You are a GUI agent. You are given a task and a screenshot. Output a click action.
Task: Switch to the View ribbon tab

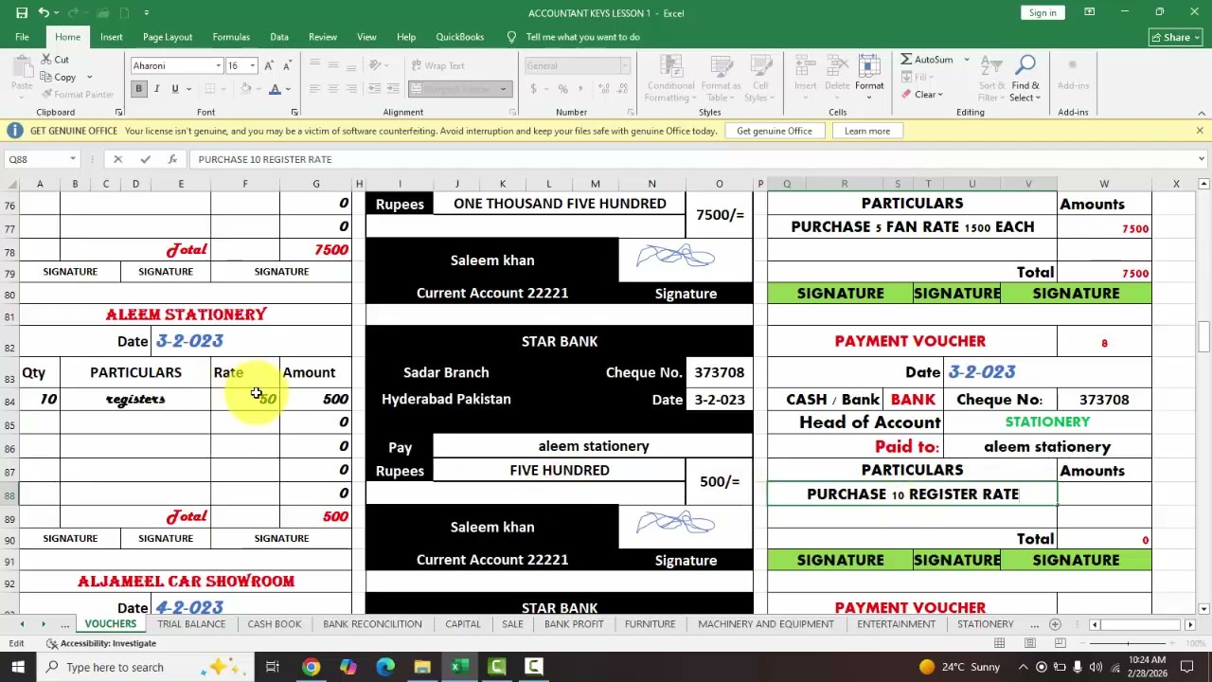[366, 37]
